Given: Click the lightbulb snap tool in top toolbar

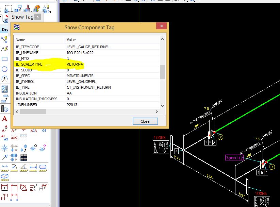Looking at the screenshot, I should pyautogui.click(x=47, y=9).
